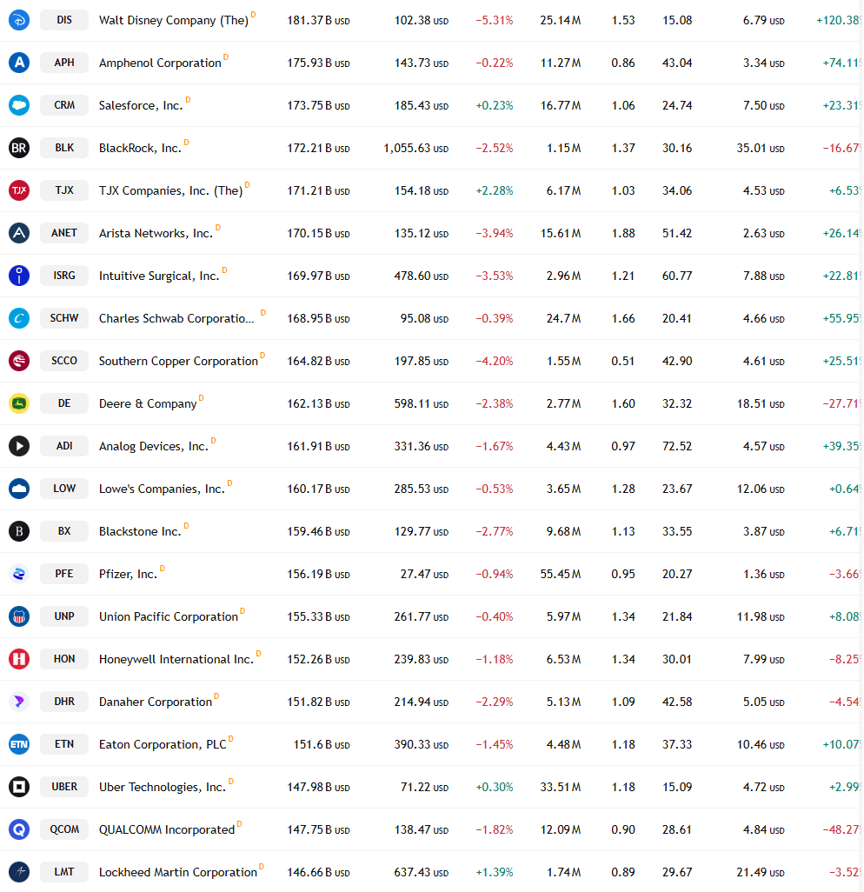
Task: Click Lockheed Martin's +1.39% change
Action: coord(495,872)
